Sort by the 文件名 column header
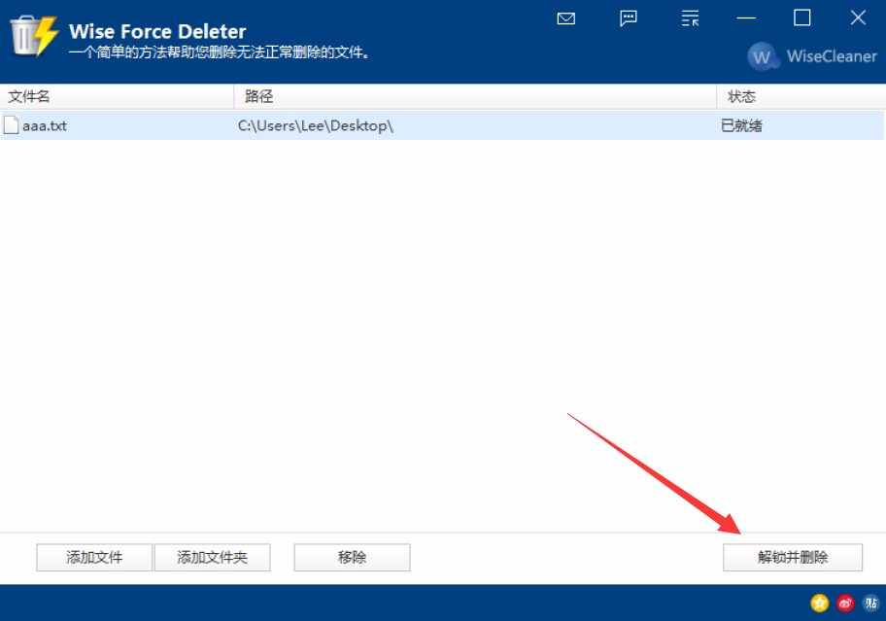 (117, 96)
